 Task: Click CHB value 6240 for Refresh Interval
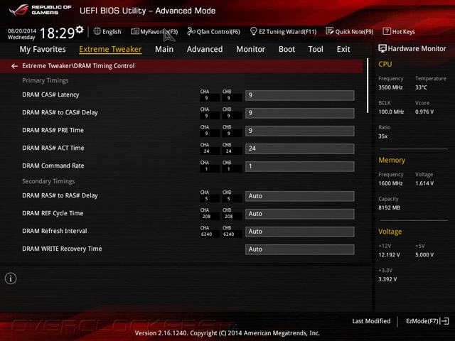coord(229,234)
